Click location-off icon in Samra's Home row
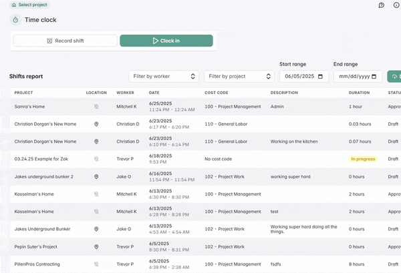This screenshot has width=401, height=273. (96, 107)
